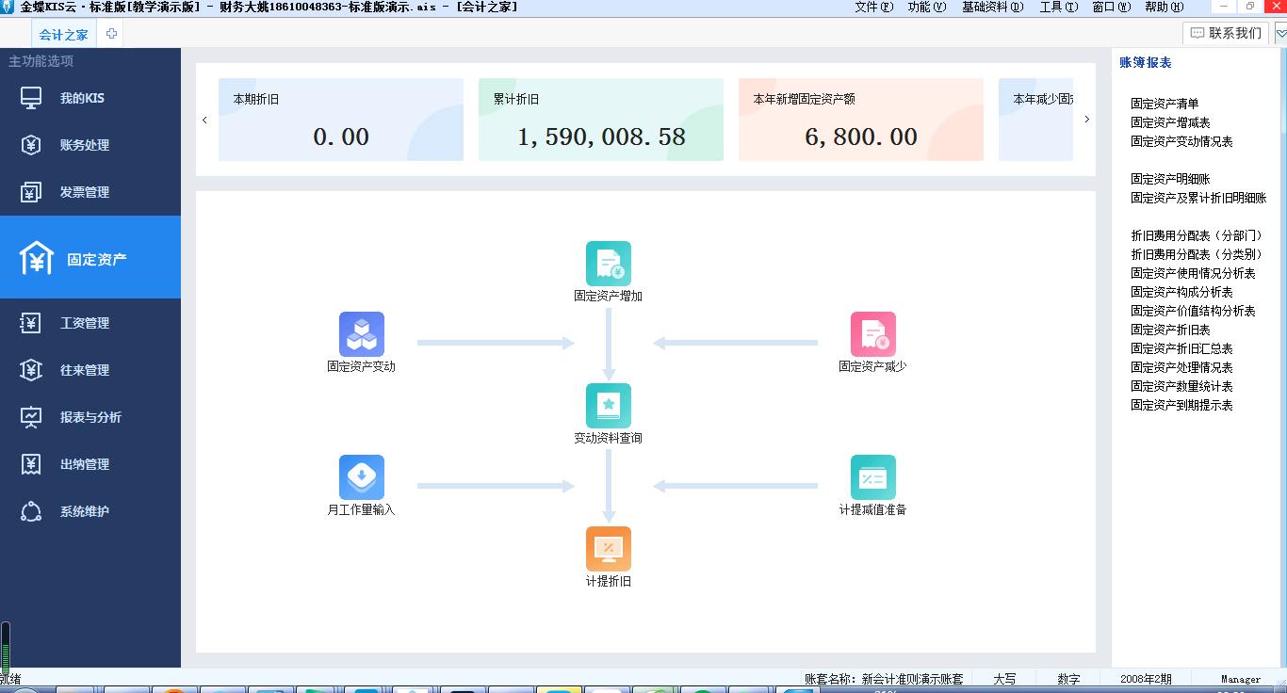Open the 固定资产清单 report
The image size is (1287, 693).
point(1165,104)
